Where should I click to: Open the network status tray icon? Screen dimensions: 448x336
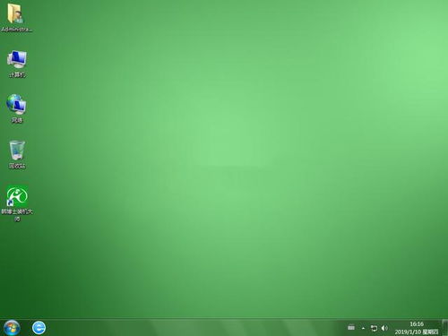click(374, 328)
